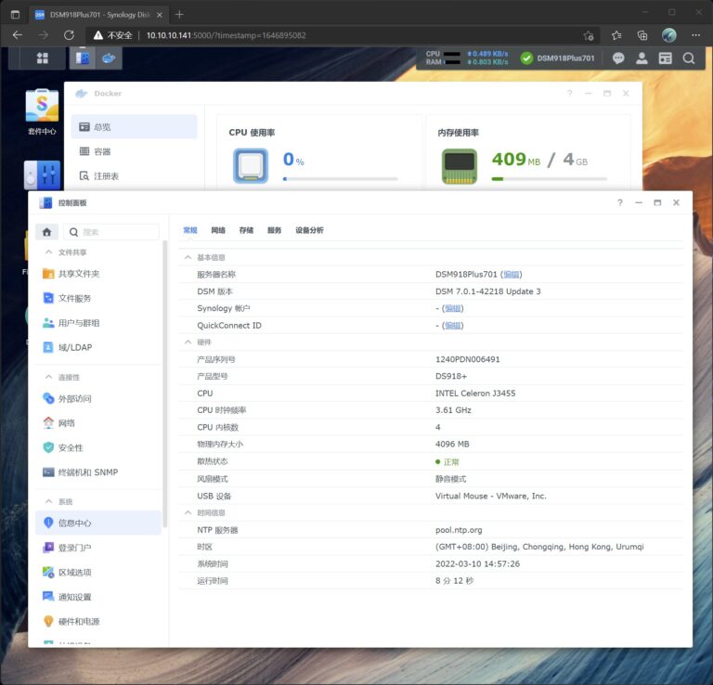Viewport: 713px width, 685px height.
Task: Click the Docker CPU usage bar
Action: pos(340,179)
